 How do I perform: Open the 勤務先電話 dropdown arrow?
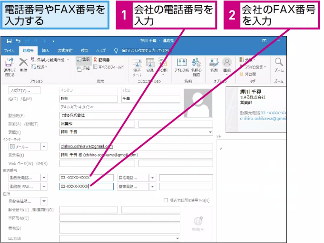coord(44,178)
